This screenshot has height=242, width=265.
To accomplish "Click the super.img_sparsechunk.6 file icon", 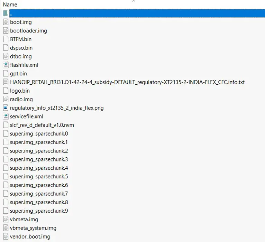I will point(6,185).
